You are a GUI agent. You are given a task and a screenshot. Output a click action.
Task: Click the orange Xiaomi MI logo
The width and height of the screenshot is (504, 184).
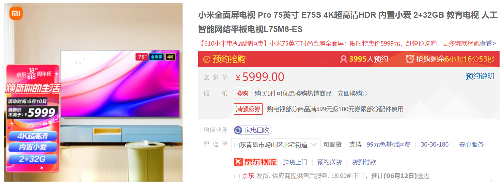tap(16, 13)
